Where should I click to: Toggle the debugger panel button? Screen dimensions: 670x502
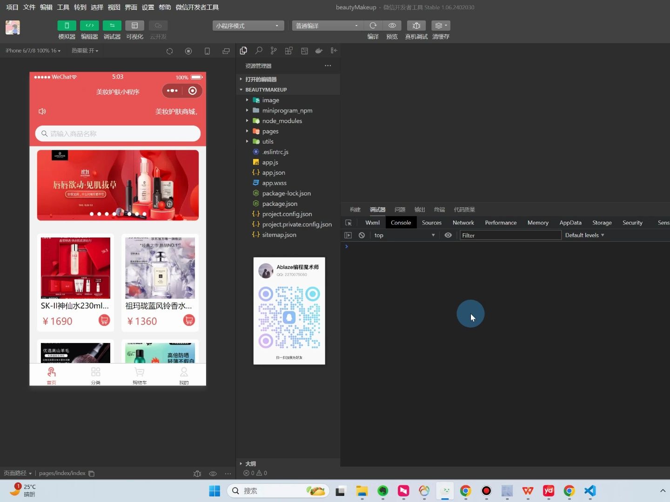[x=112, y=26]
